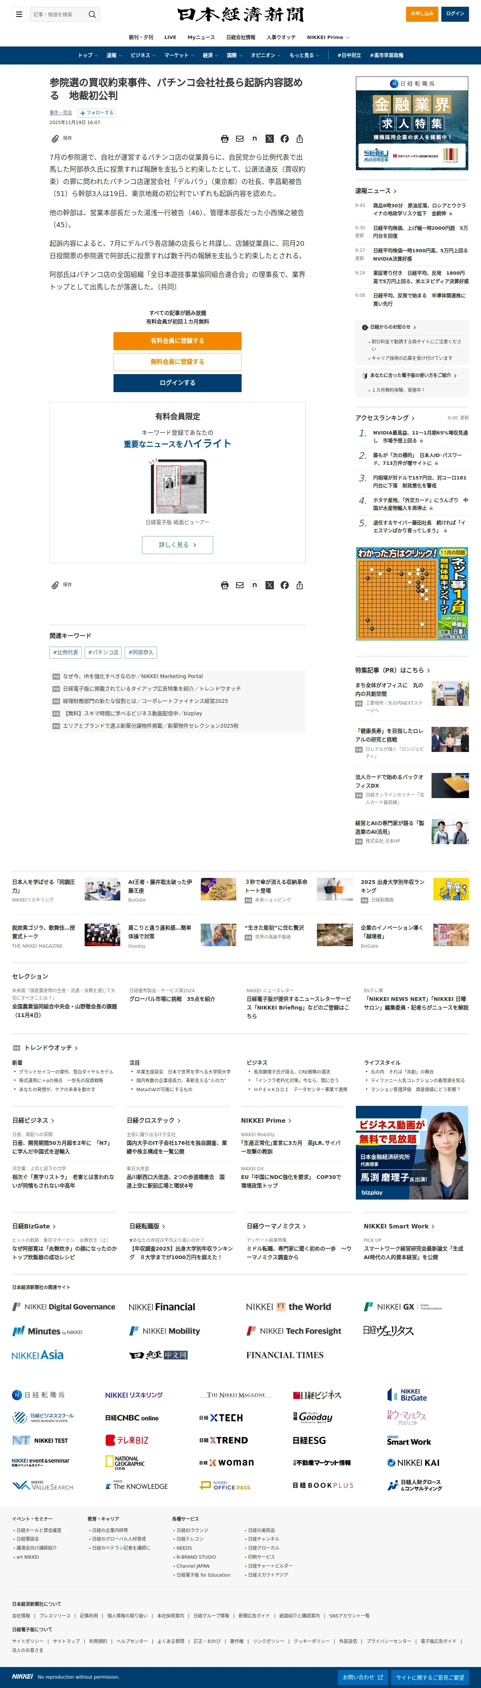Open #高市早苗政権 topic link
Screen dimensions: 481x1688
386,56
